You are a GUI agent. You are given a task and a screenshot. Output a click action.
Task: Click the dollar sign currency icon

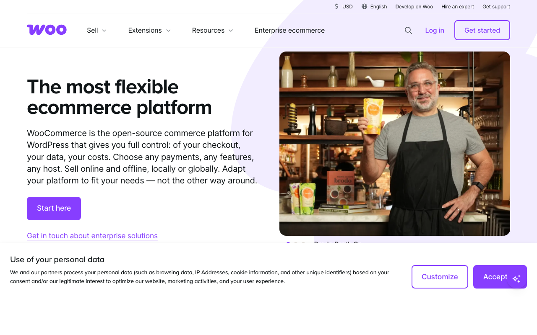coord(336,6)
